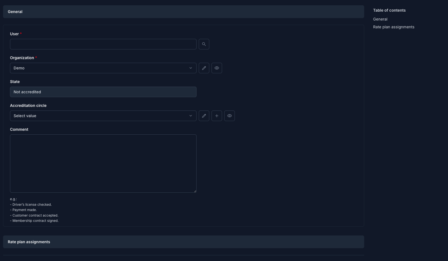Image resolution: width=448 pixels, height=261 pixels.
Task: Click into the User input field
Action: 103,44
